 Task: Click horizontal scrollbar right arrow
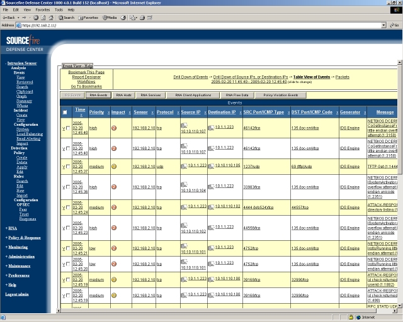pos(395,311)
